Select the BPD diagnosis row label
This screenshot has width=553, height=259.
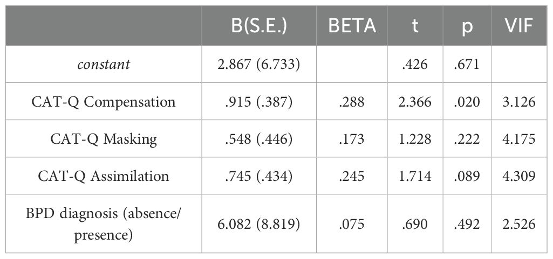(x=104, y=223)
